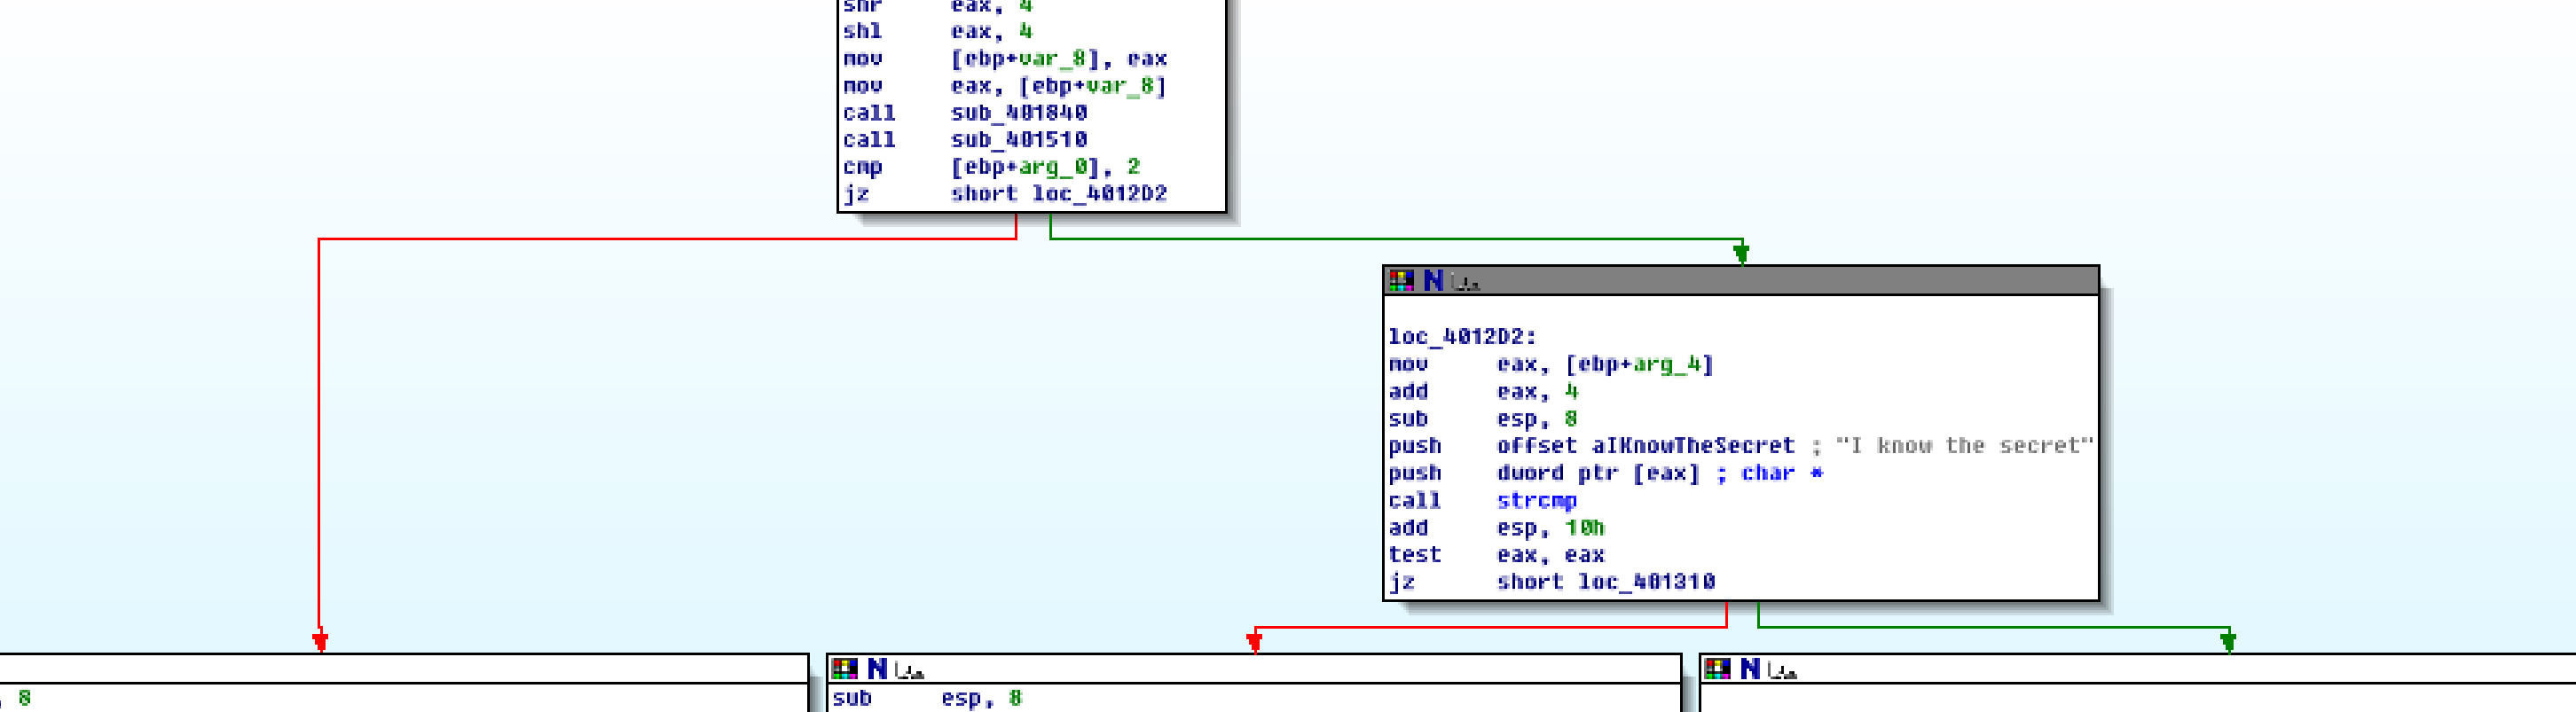Click the "I know the secret" comment string
This screenshot has height=712, width=2576.
point(1964,446)
